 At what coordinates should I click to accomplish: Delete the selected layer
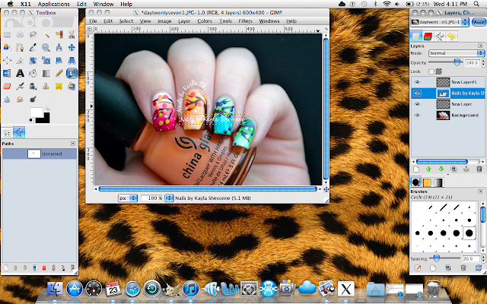pos(479,169)
